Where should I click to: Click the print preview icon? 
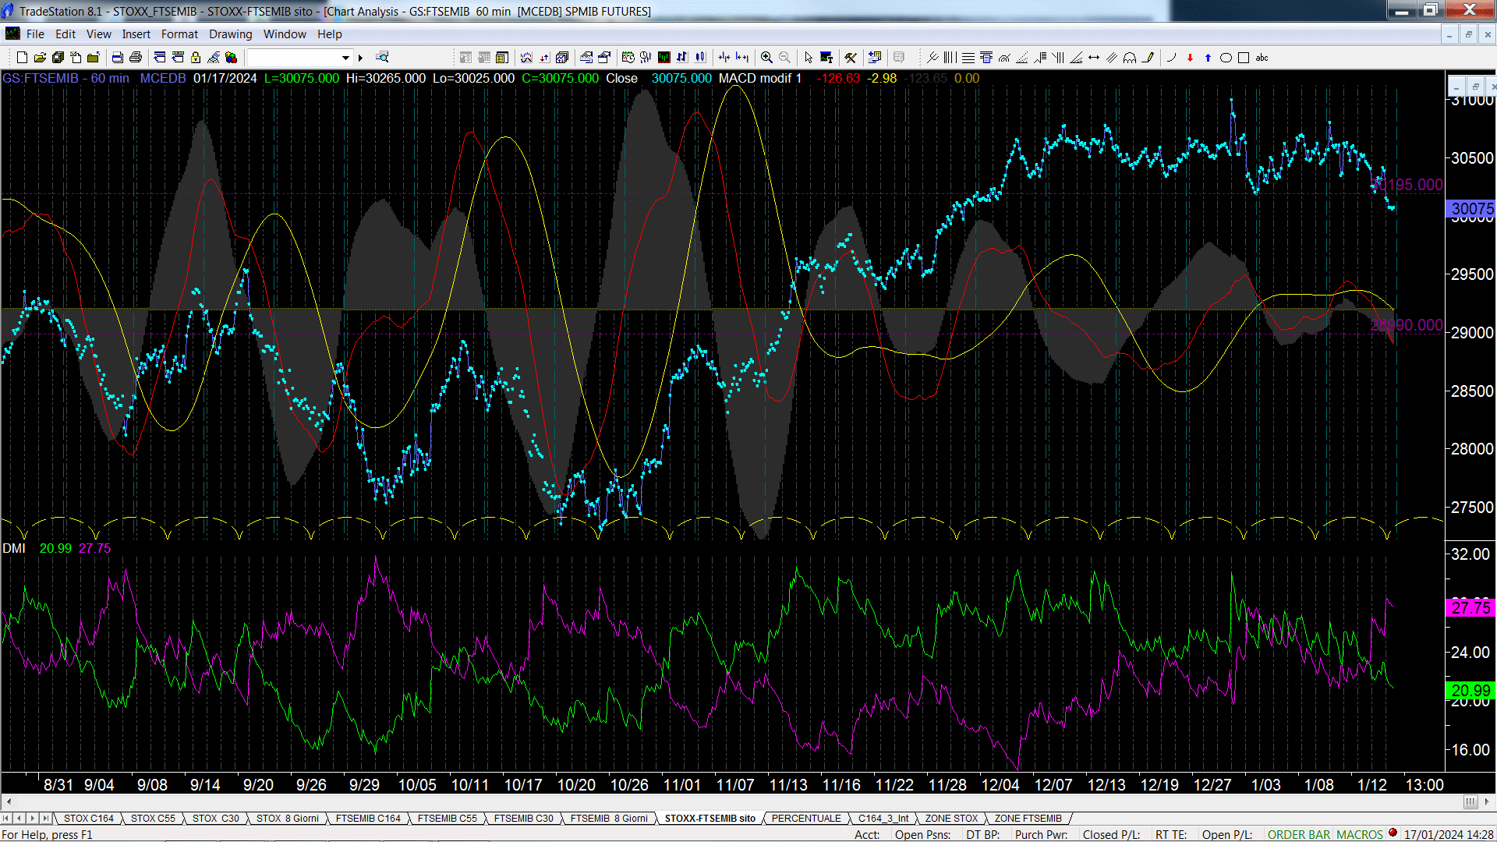(x=117, y=58)
